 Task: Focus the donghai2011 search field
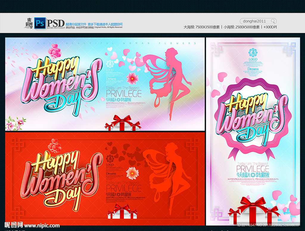(x=258, y=21)
